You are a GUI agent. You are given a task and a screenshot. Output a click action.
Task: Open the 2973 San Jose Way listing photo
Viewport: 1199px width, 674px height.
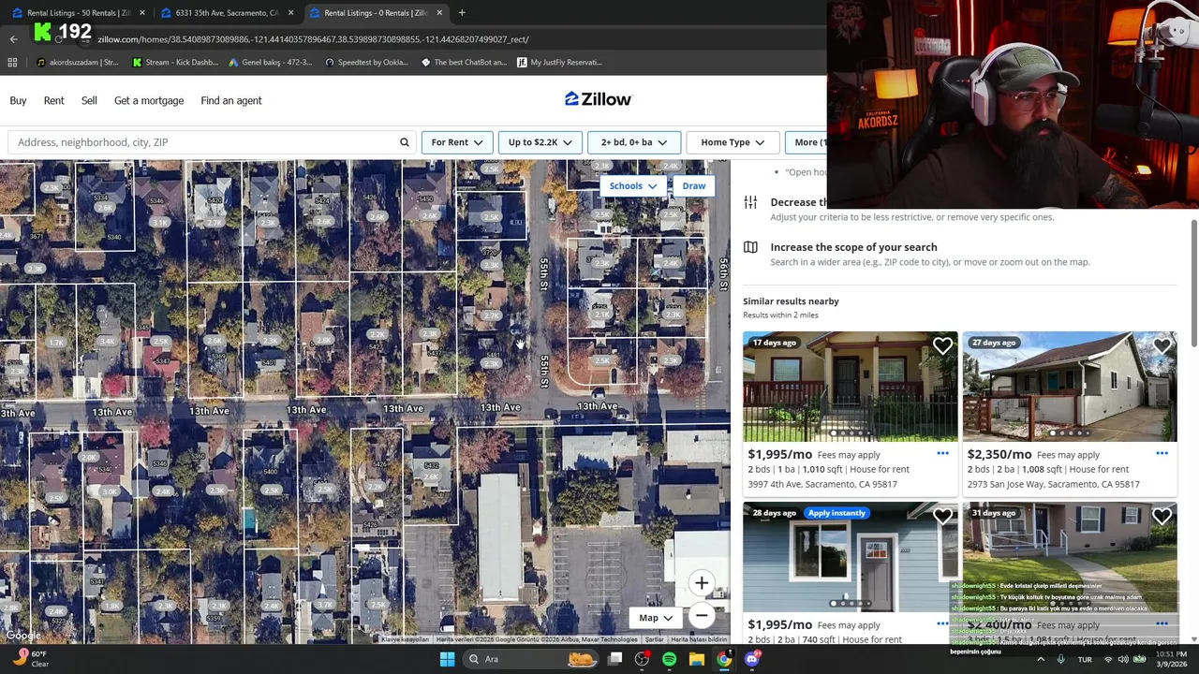point(1070,387)
